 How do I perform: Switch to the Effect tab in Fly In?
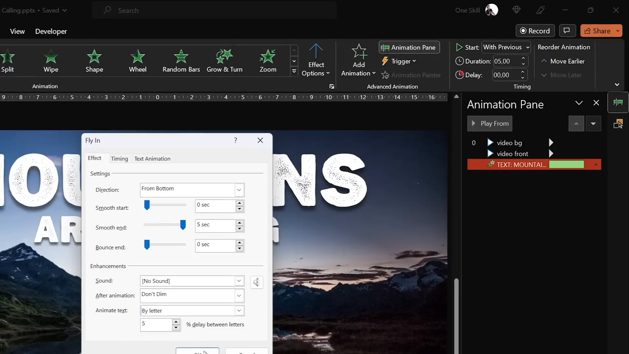[94, 158]
